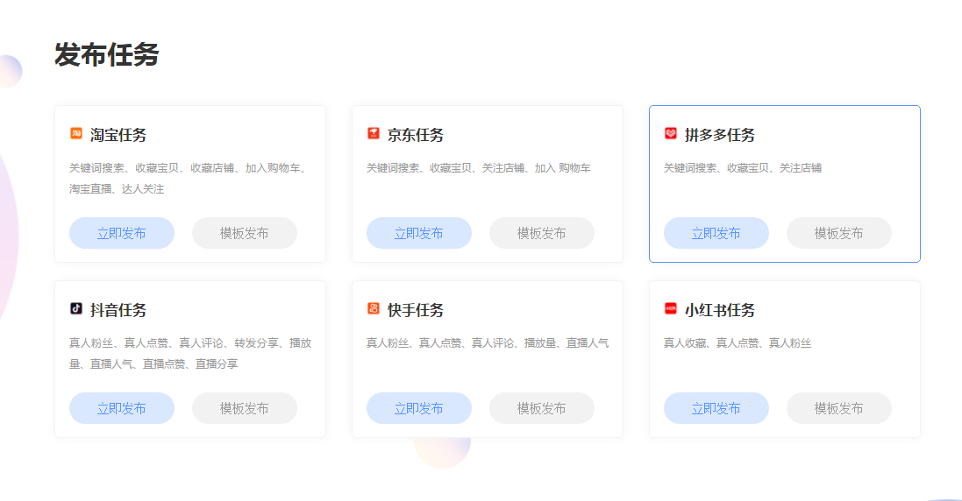
Task: Use 模板发布 in the 快手任务 card
Action: click(x=542, y=408)
